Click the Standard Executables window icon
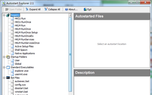The width and height of the screenshot is (152, 95). (8, 67)
